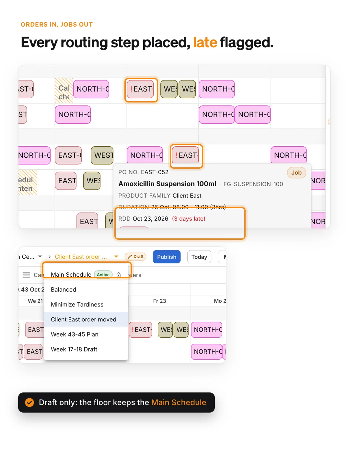Click FG-SUSPENSION-100 product code
Screen dimensions: 348x469
pos(253,184)
